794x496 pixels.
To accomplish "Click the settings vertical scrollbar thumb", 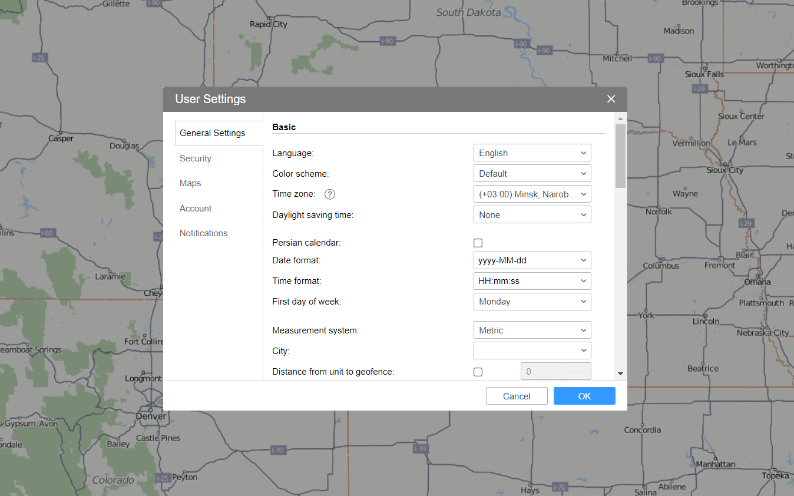I will 620,156.
